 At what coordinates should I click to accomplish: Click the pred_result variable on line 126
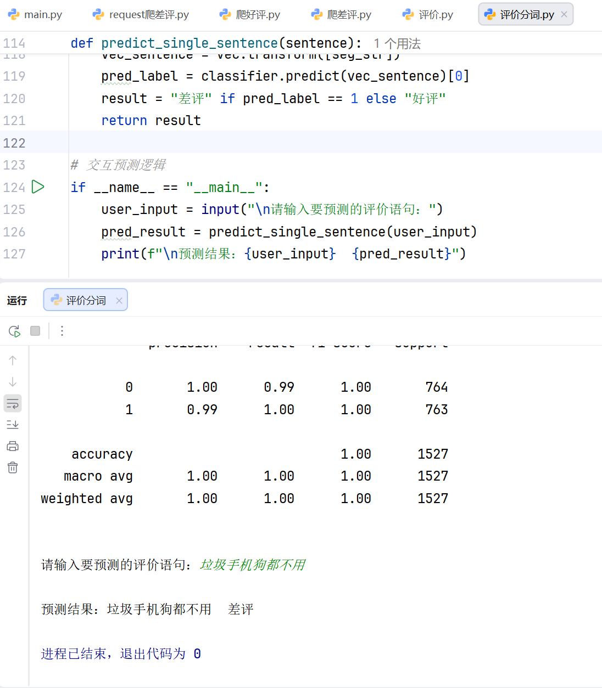143,232
